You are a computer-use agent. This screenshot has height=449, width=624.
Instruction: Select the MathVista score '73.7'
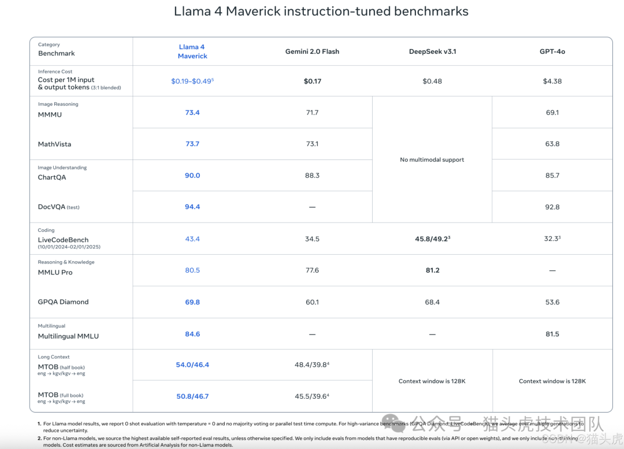(x=192, y=144)
